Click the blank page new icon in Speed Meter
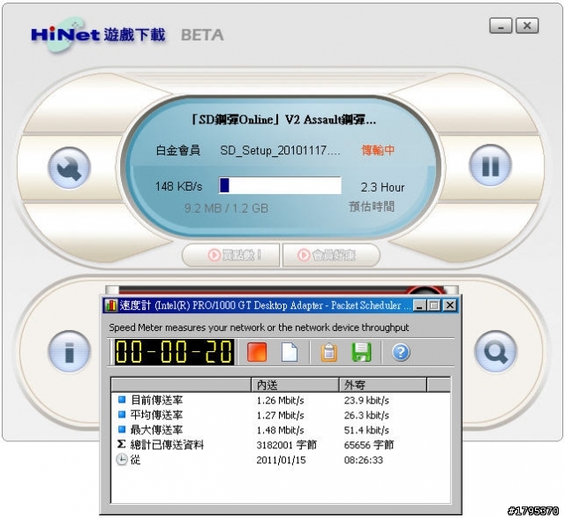This screenshot has width=565, height=518. tap(290, 352)
